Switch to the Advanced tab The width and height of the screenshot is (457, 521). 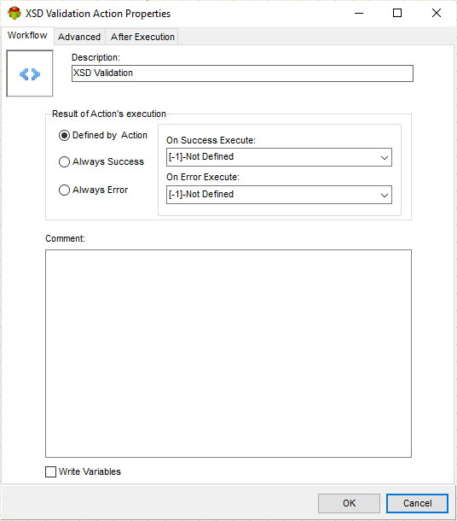pos(79,37)
